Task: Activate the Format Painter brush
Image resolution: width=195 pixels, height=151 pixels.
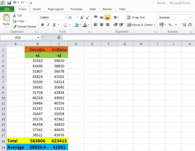Action: [x=24, y=26]
